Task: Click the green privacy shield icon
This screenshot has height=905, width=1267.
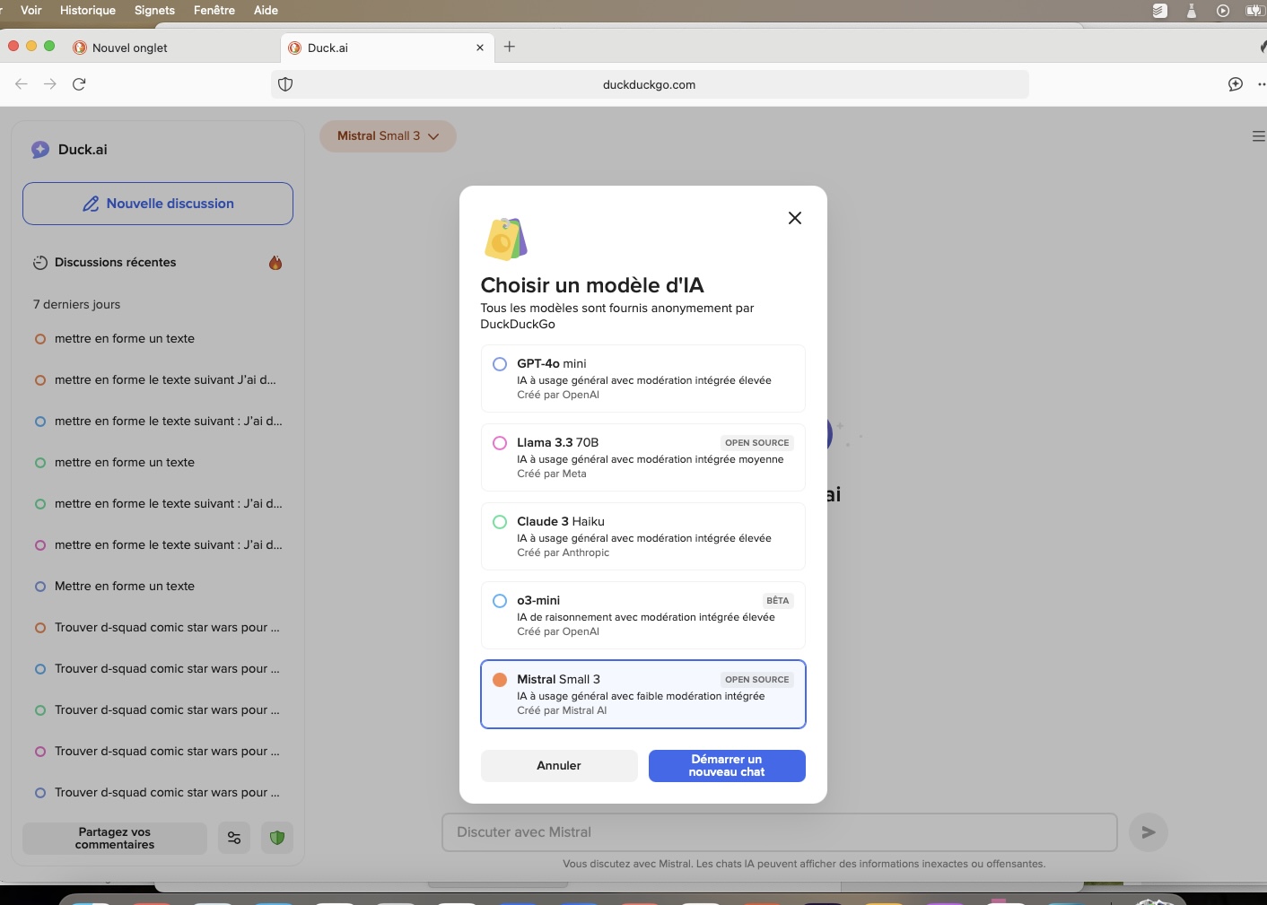Action: click(x=277, y=838)
